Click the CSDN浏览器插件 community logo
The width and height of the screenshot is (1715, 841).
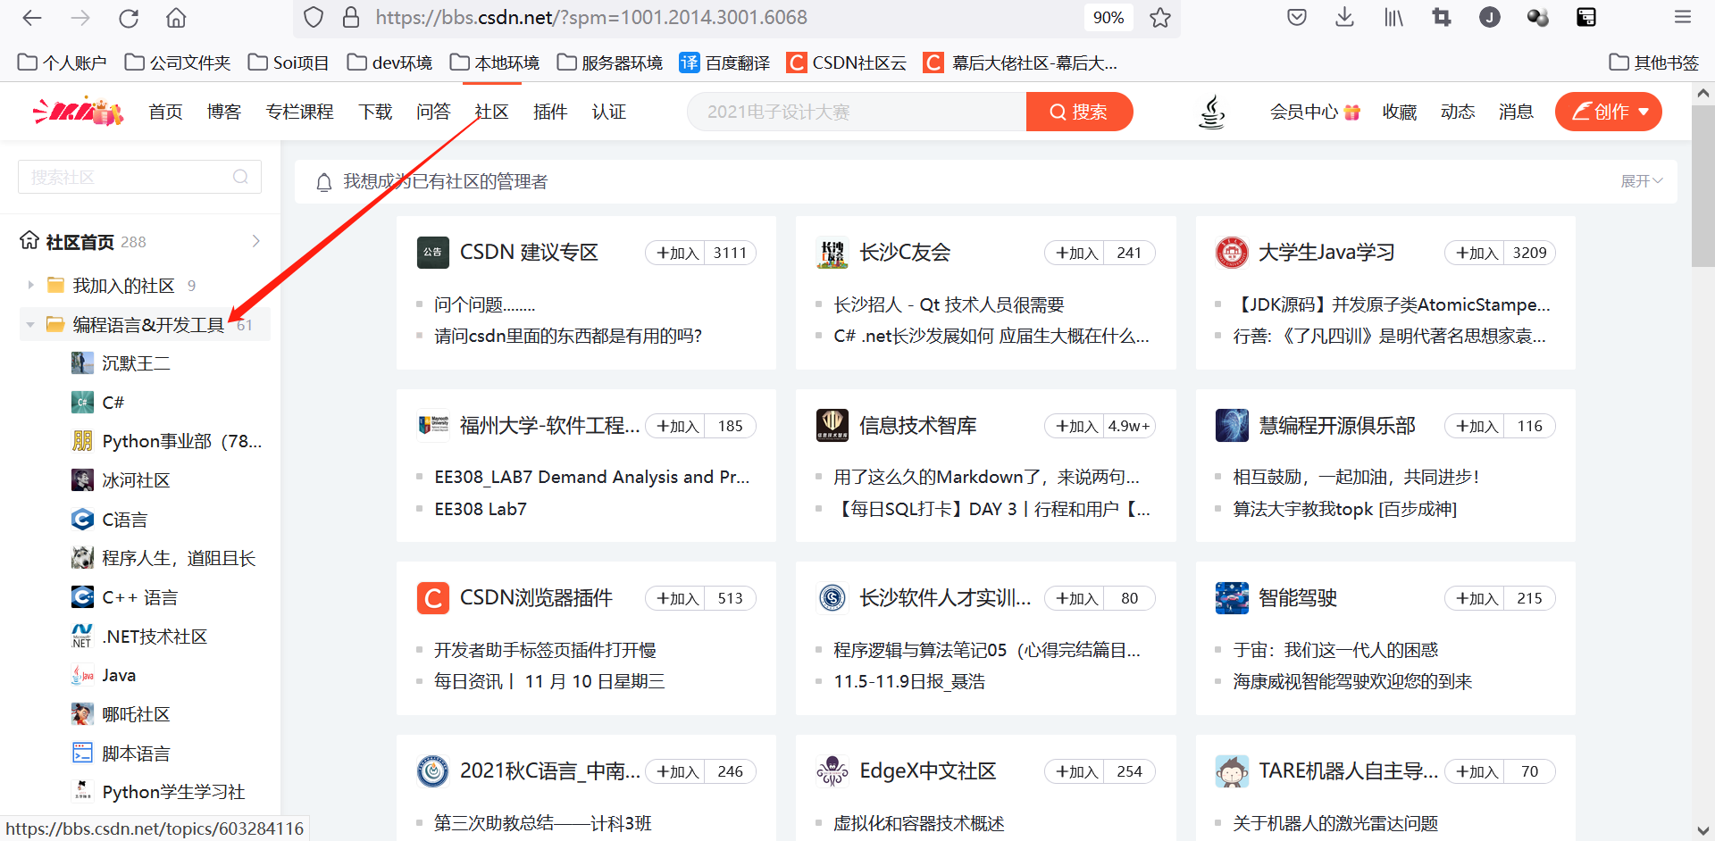click(x=432, y=598)
